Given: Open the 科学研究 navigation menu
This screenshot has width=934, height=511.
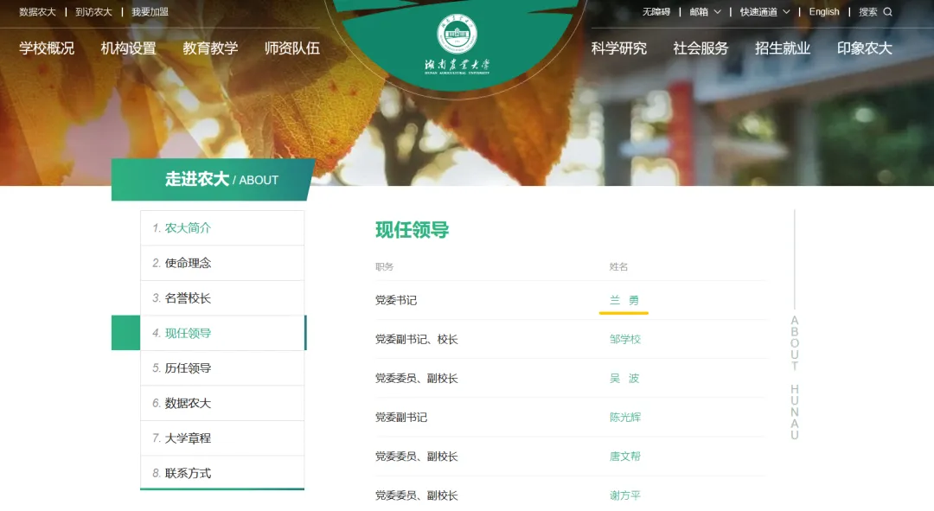Looking at the screenshot, I should (618, 48).
